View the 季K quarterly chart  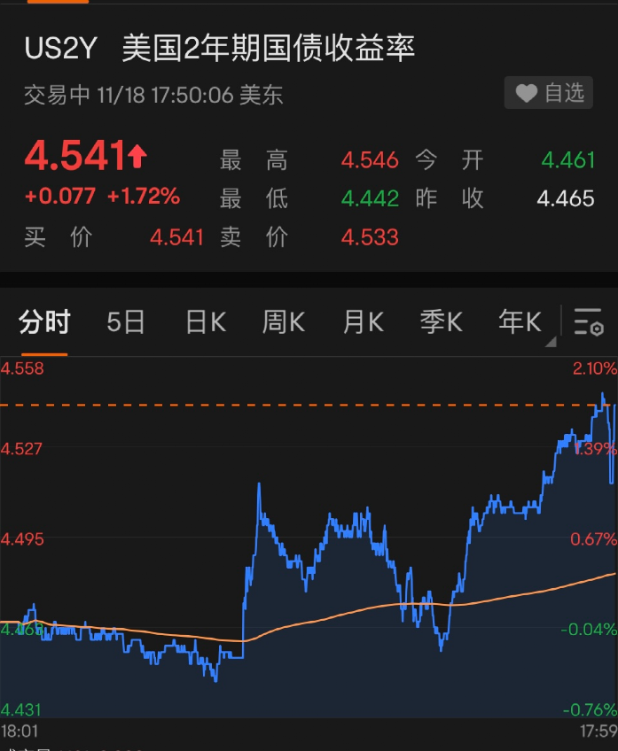point(441,322)
